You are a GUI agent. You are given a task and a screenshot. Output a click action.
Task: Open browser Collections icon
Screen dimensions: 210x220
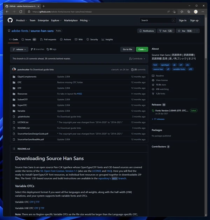point(189,12)
